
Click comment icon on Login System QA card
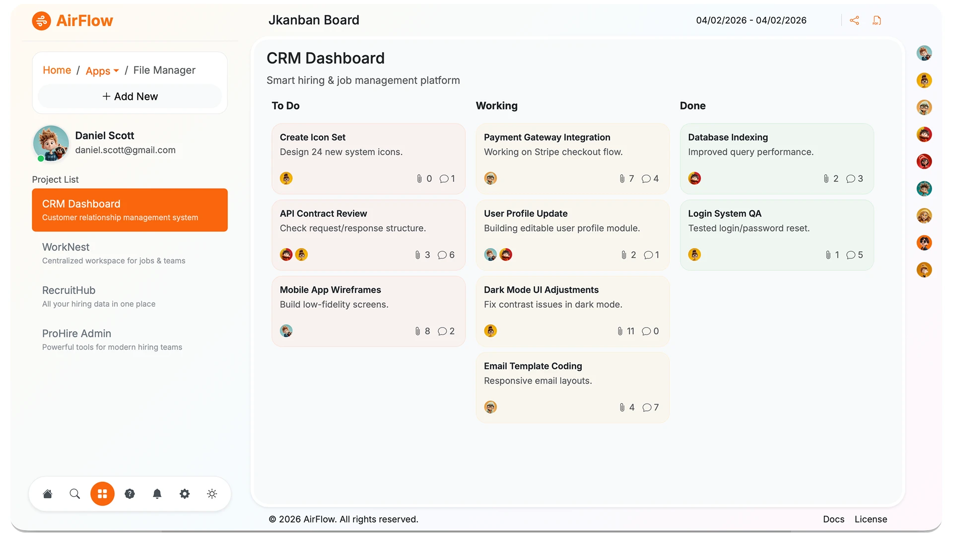click(851, 255)
